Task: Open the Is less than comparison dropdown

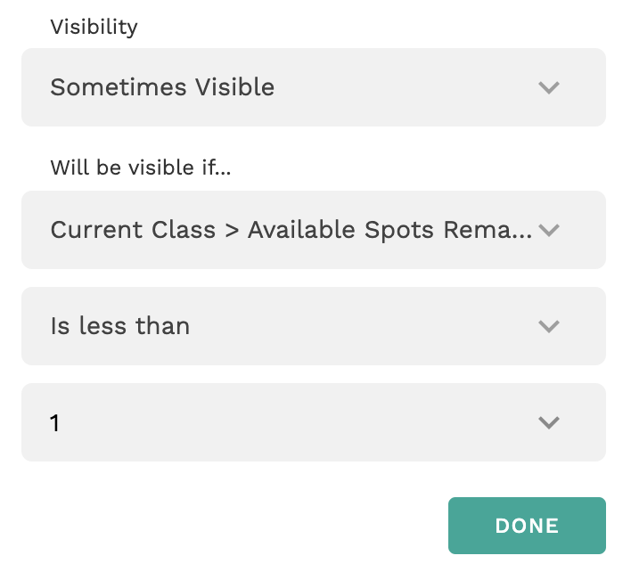Action: click(314, 326)
